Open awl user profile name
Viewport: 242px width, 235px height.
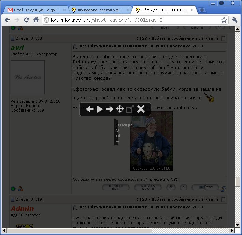click(x=17, y=48)
